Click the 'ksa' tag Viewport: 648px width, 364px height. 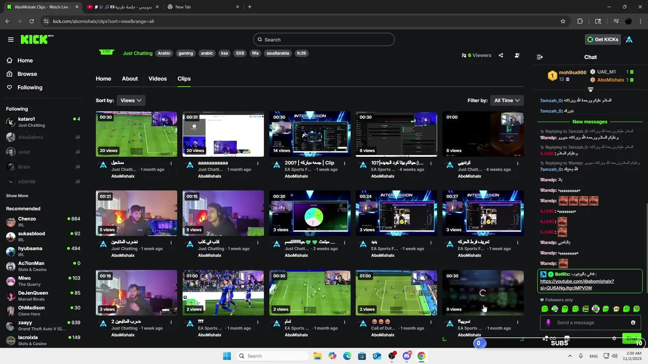click(x=224, y=53)
